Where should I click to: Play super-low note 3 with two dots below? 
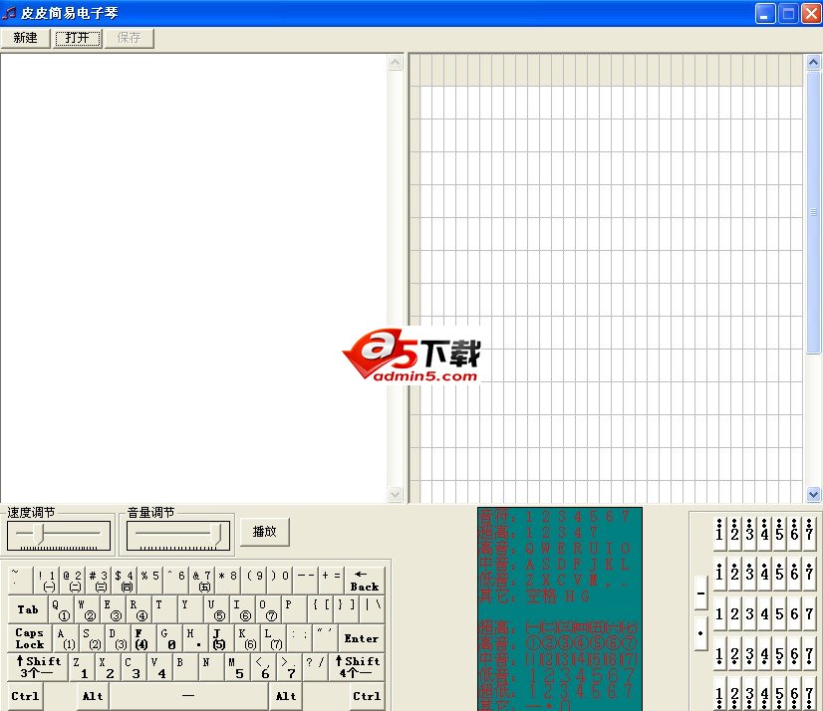click(x=749, y=694)
